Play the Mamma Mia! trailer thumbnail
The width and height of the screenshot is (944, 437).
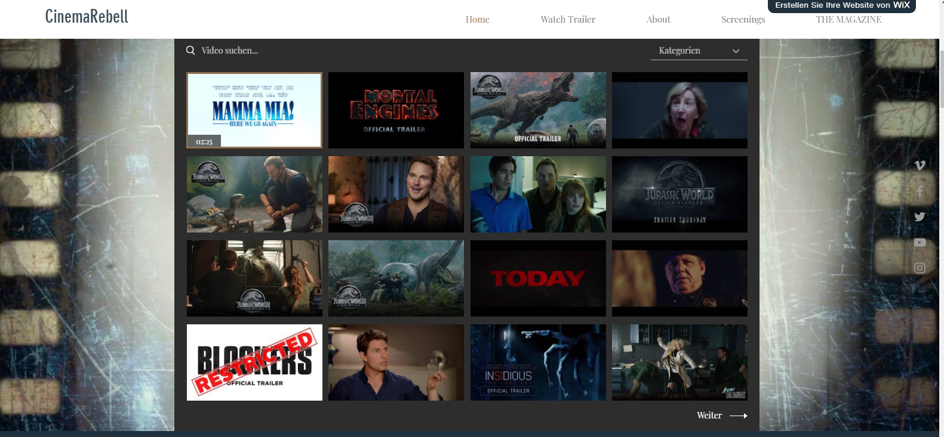click(x=254, y=110)
